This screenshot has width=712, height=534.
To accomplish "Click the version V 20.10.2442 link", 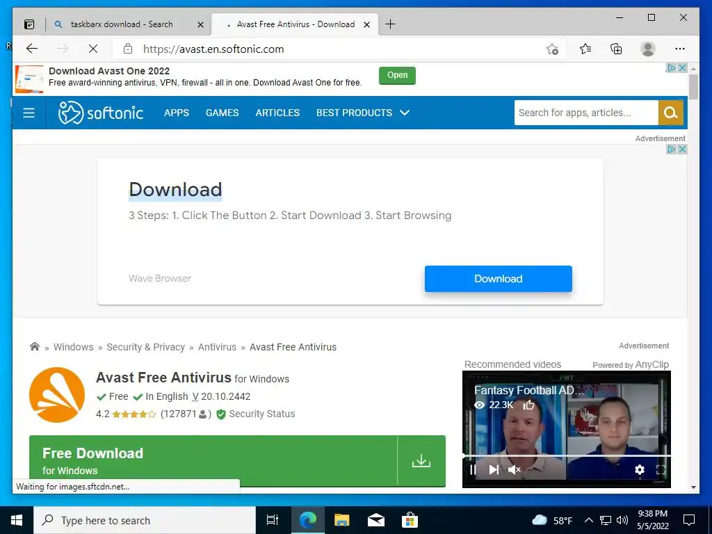I will 222,396.
